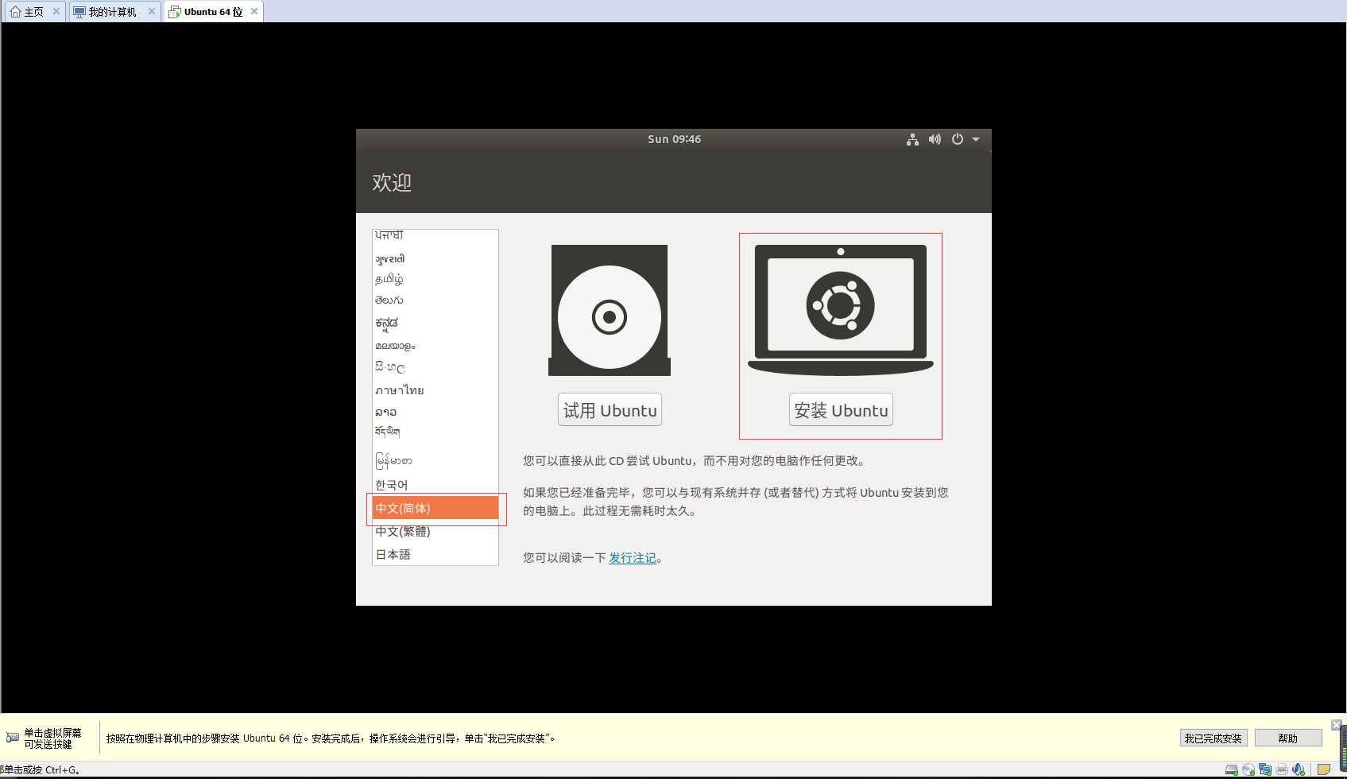Click the 安装 Ubuntu button
Screen dimensions: 1347x779
[x=841, y=410]
